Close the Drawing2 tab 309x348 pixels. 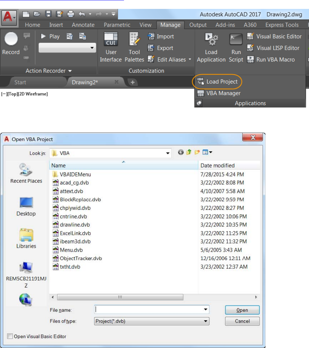click(x=116, y=82)
